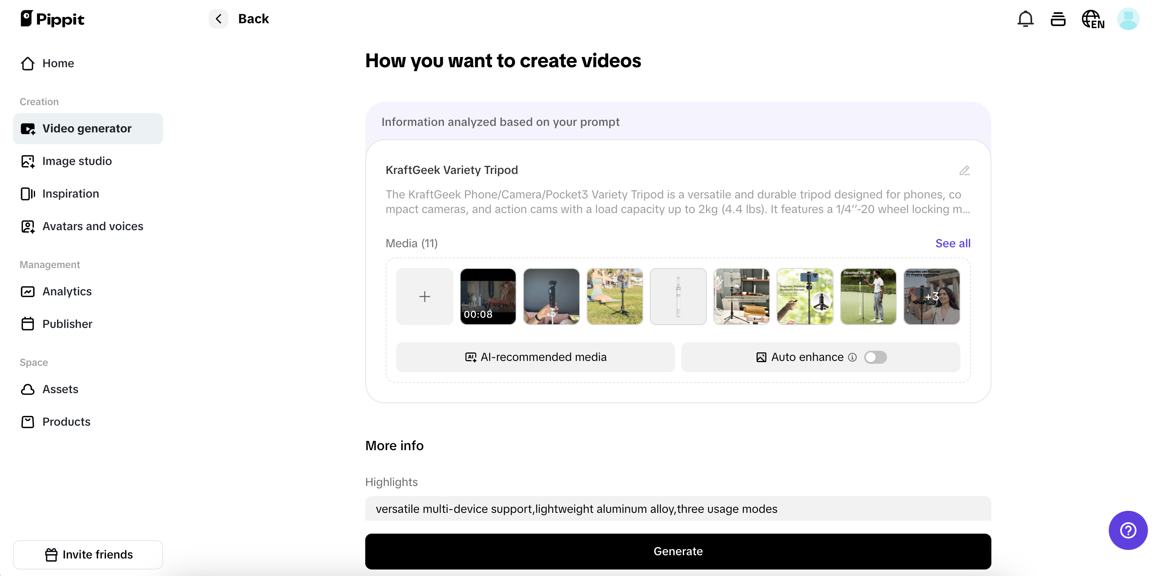Open the help question-mark button
The height and width of the screenshot is (576, 1174).
(1128, 530)
